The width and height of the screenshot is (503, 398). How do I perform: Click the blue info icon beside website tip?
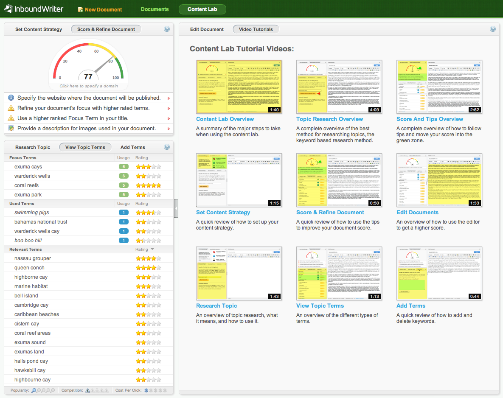[11, 98]
